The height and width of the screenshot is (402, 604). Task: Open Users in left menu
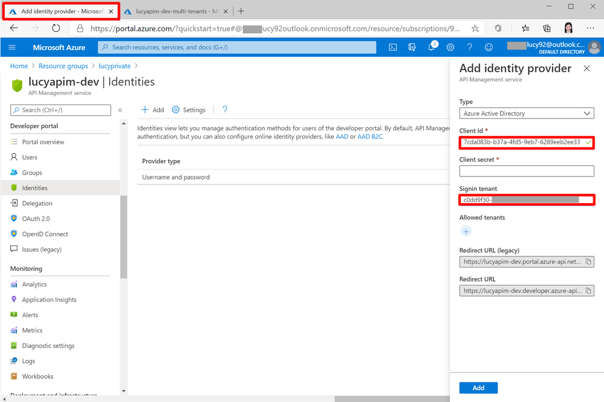pos(30,157)
